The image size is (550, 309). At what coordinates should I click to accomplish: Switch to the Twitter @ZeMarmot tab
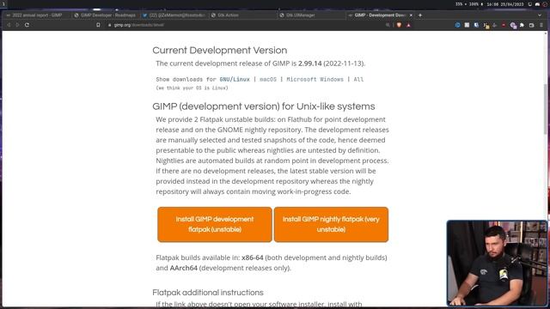pos(174,15)
